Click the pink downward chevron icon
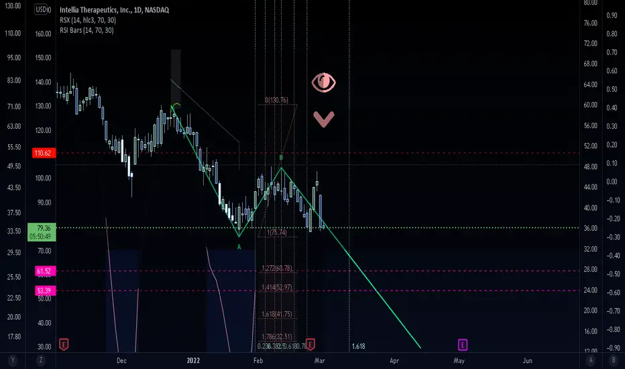625x369 pixels. click(324, 119)
